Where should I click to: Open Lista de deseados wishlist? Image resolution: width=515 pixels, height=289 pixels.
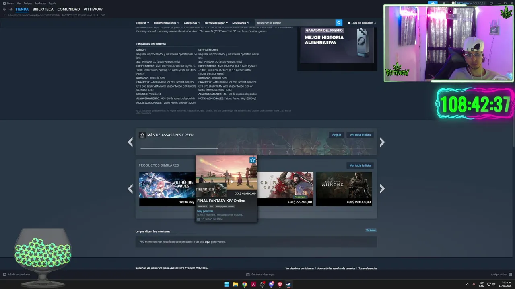pyautogui.click(x=362, y=23)
